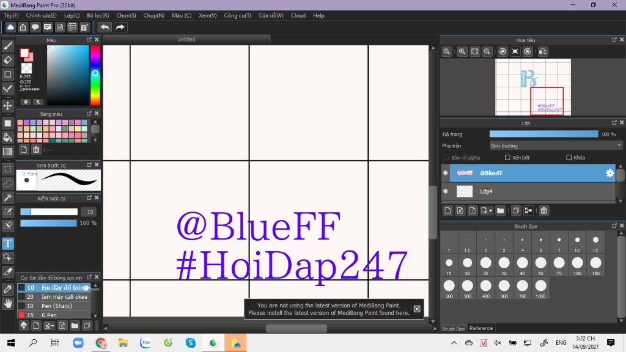This screenshot has width=626, height=352.
Task: Undock the Màu color panel
Action: coord(89,40)
